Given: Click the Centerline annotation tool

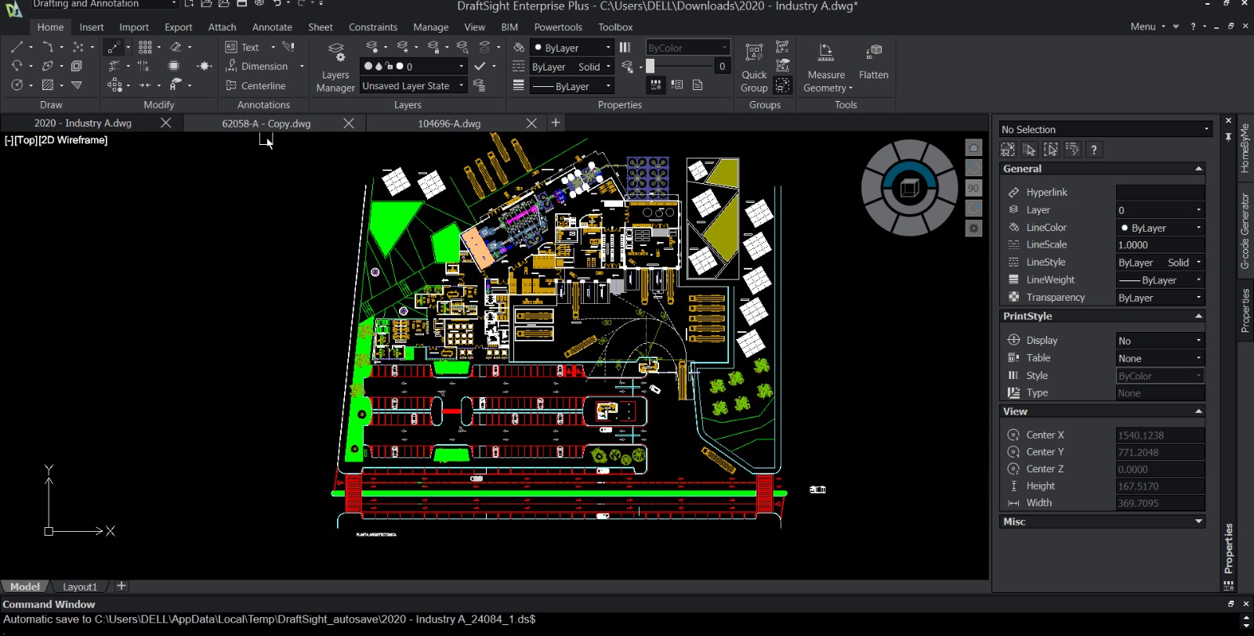Looking at the screenshot, I should [x=256, y=86].
